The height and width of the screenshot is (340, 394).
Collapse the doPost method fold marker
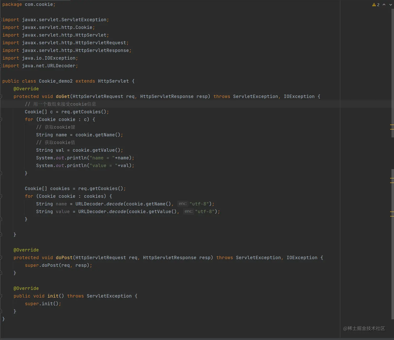pos(1,258)
